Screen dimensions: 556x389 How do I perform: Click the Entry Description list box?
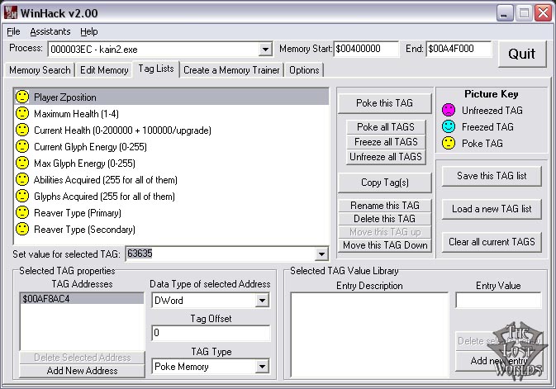(x=369, y=334)
